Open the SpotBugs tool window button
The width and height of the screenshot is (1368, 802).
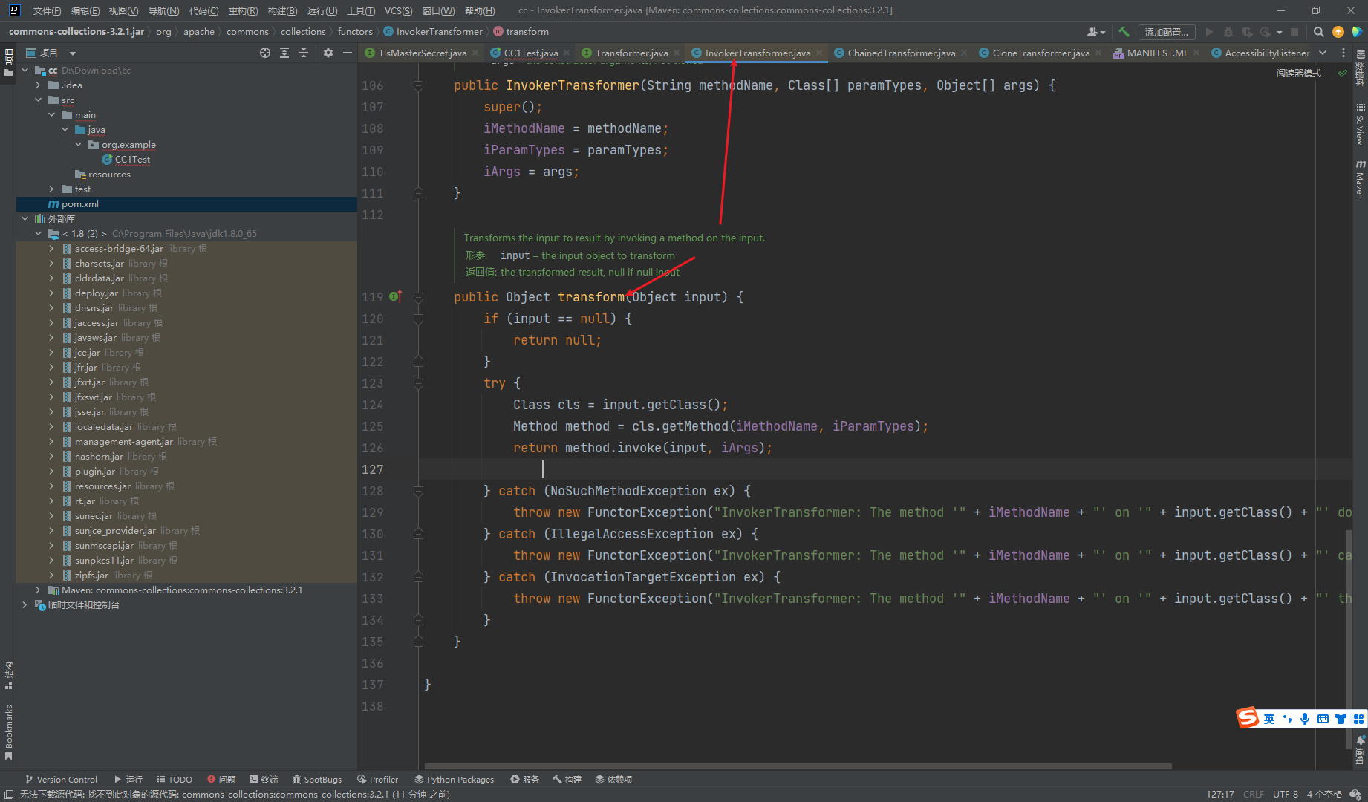[x=317, y=780]
